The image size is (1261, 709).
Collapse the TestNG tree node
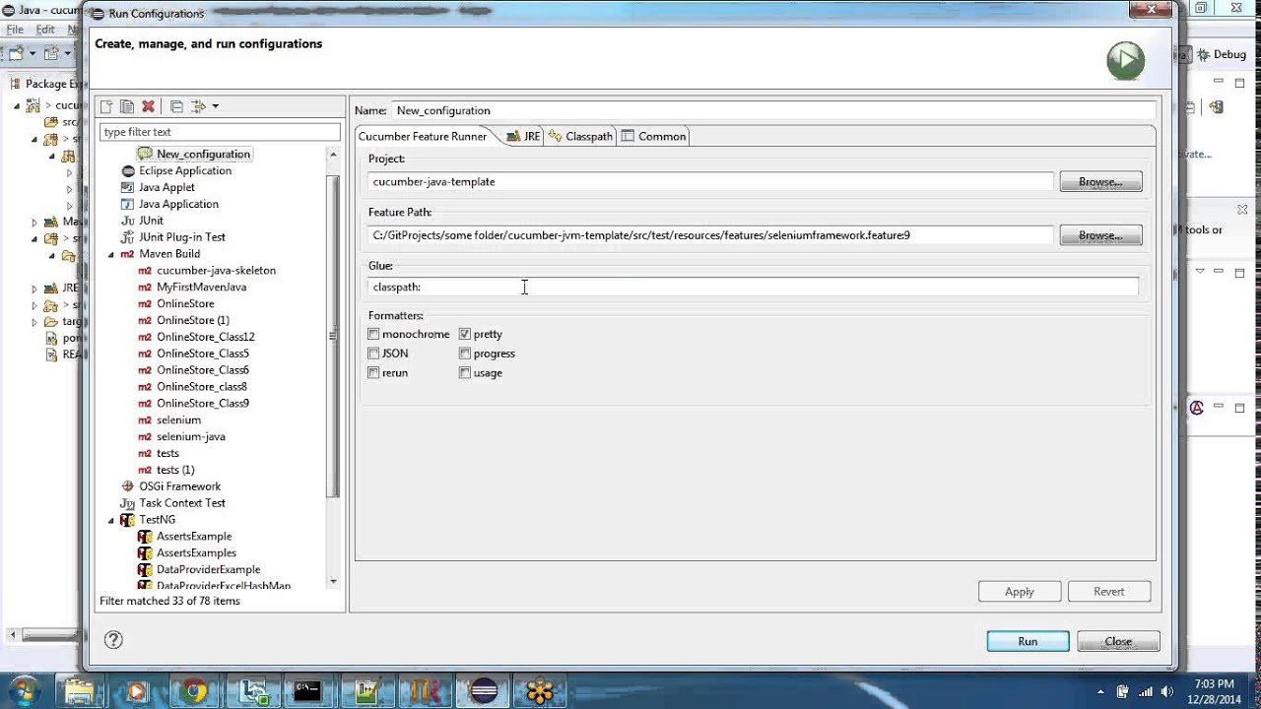pos(111,520)
